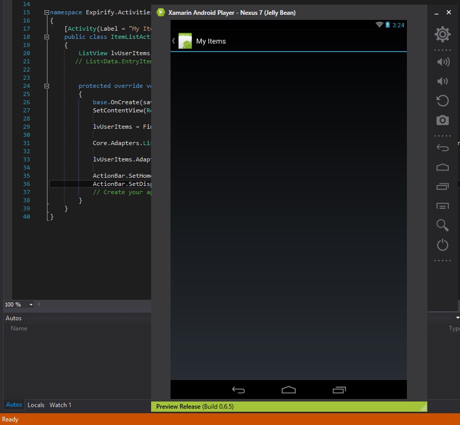
Task: Click the magnifier search icon in sidebar
Action: pyautogui.click(x=442, y=225)
